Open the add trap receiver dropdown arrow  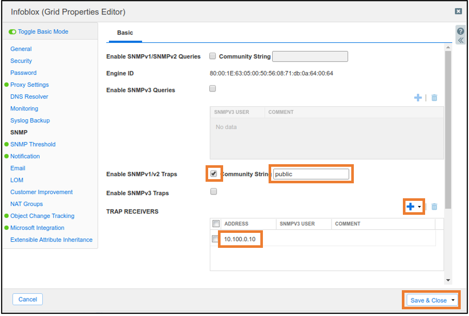(x=419, y=207)
